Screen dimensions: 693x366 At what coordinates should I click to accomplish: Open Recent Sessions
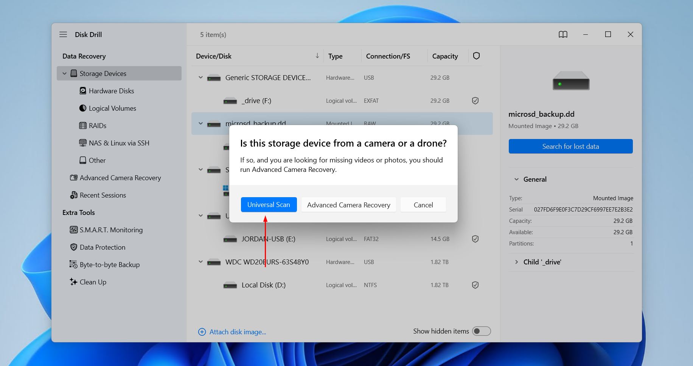tap(103, 195)
